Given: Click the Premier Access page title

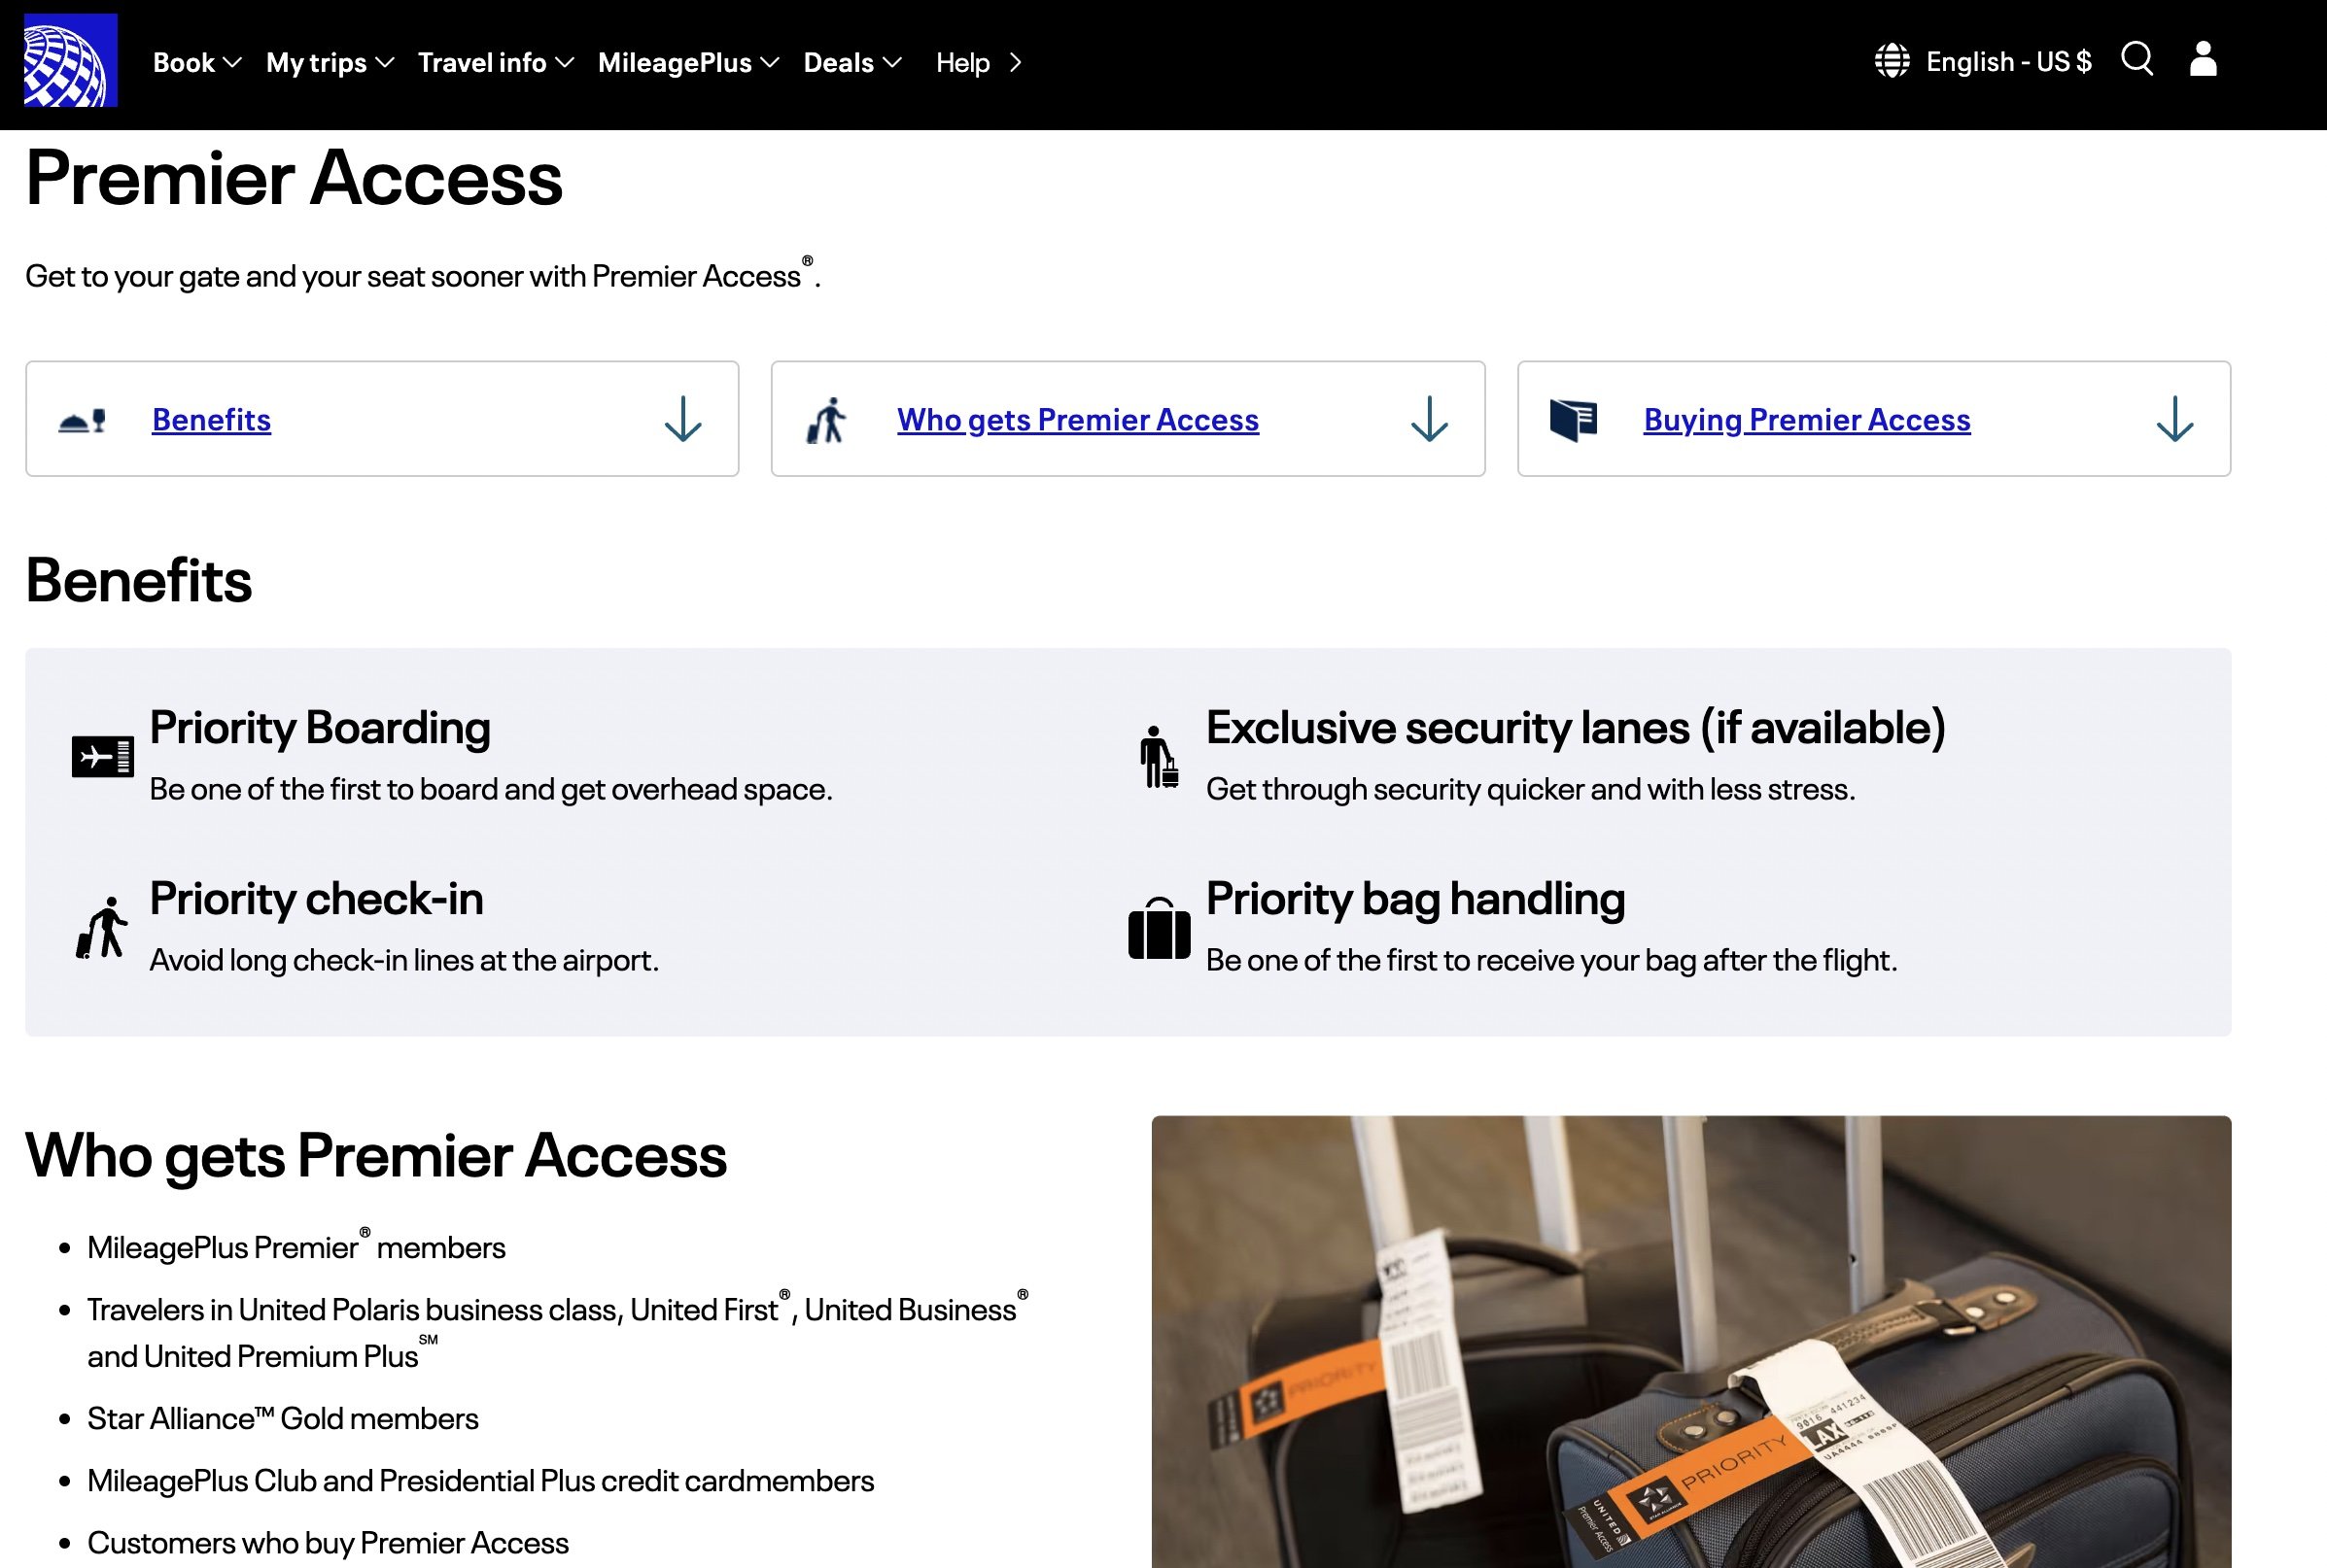Looking at the screenshot, I should [x=295, y=178].
